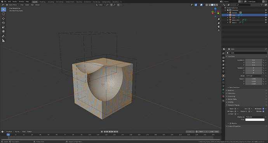Expand the Delta Transform subpanel
The width and height of the screenshot is (268, 143).
(x=234, y=87)
